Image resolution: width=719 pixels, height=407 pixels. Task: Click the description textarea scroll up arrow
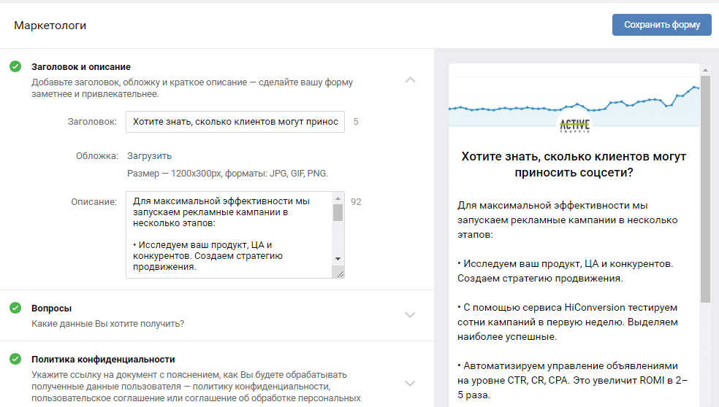coord(338,198)
